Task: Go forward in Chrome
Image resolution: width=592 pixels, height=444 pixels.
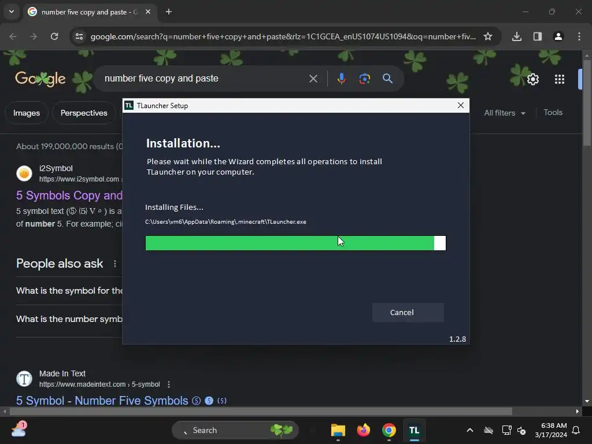Action: 34,36
